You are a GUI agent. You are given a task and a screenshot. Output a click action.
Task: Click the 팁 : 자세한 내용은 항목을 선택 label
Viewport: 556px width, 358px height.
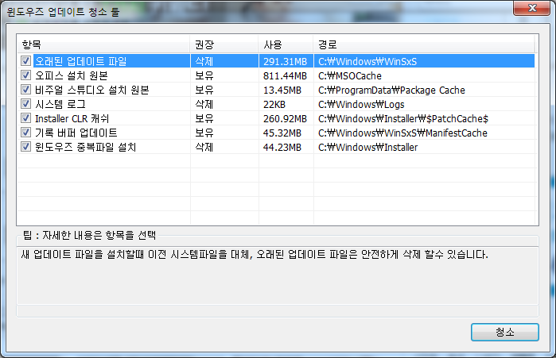tap(89, 235)
